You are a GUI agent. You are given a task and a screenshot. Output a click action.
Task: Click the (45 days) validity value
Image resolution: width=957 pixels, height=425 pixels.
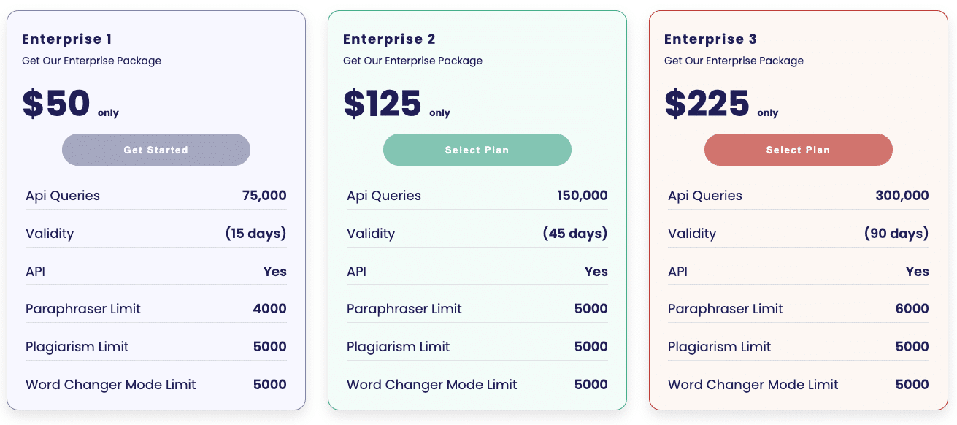[575, 234]
